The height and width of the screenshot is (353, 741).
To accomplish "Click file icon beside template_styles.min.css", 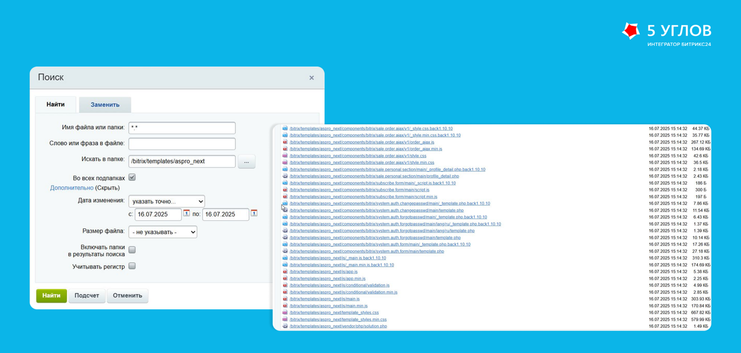I will tap(285, 320).
